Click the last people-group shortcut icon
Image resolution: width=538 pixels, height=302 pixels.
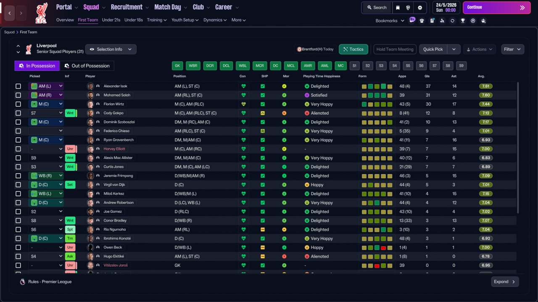click(x=483, y=21)
